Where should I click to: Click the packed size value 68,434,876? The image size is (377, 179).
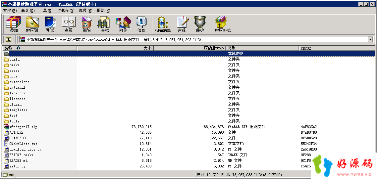coord(214,127)
